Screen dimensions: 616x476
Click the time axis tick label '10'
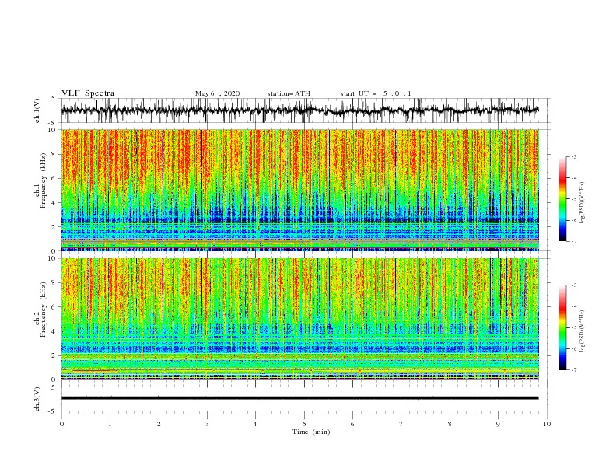(547, 424)
